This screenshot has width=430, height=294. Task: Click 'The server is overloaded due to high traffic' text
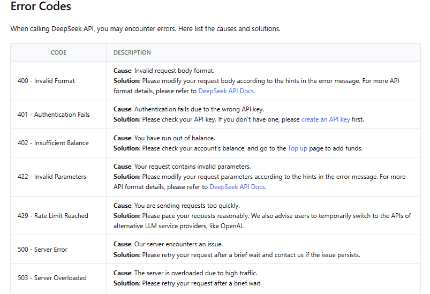point(195,273)
